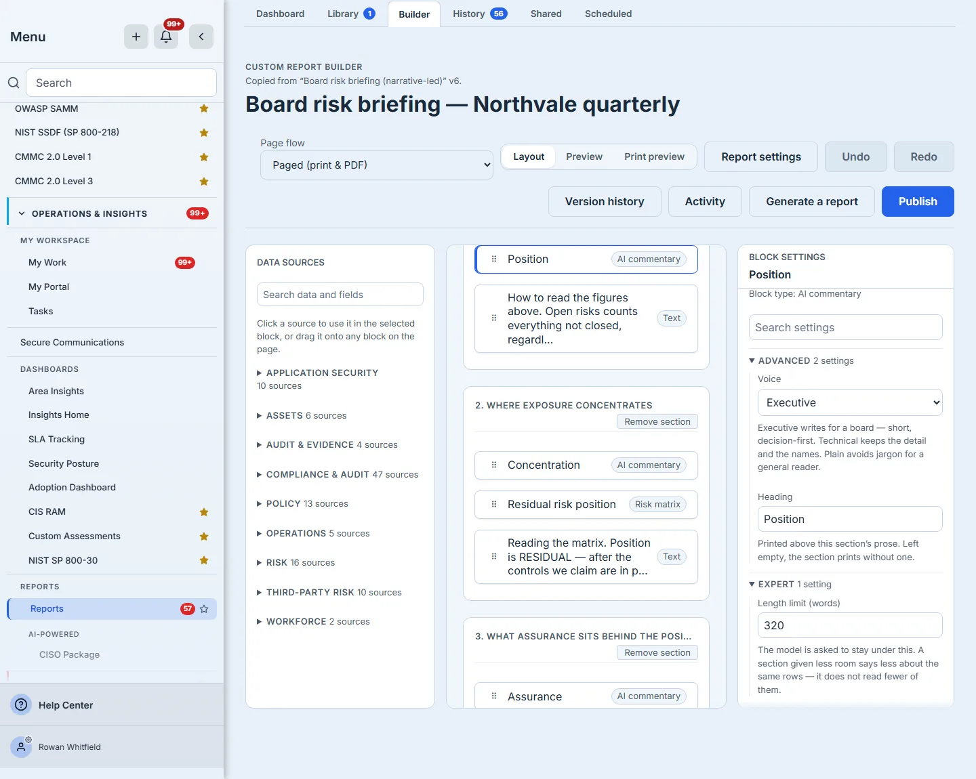
Task: Click the plus add button beside Menu
Action: pos(136,37)
